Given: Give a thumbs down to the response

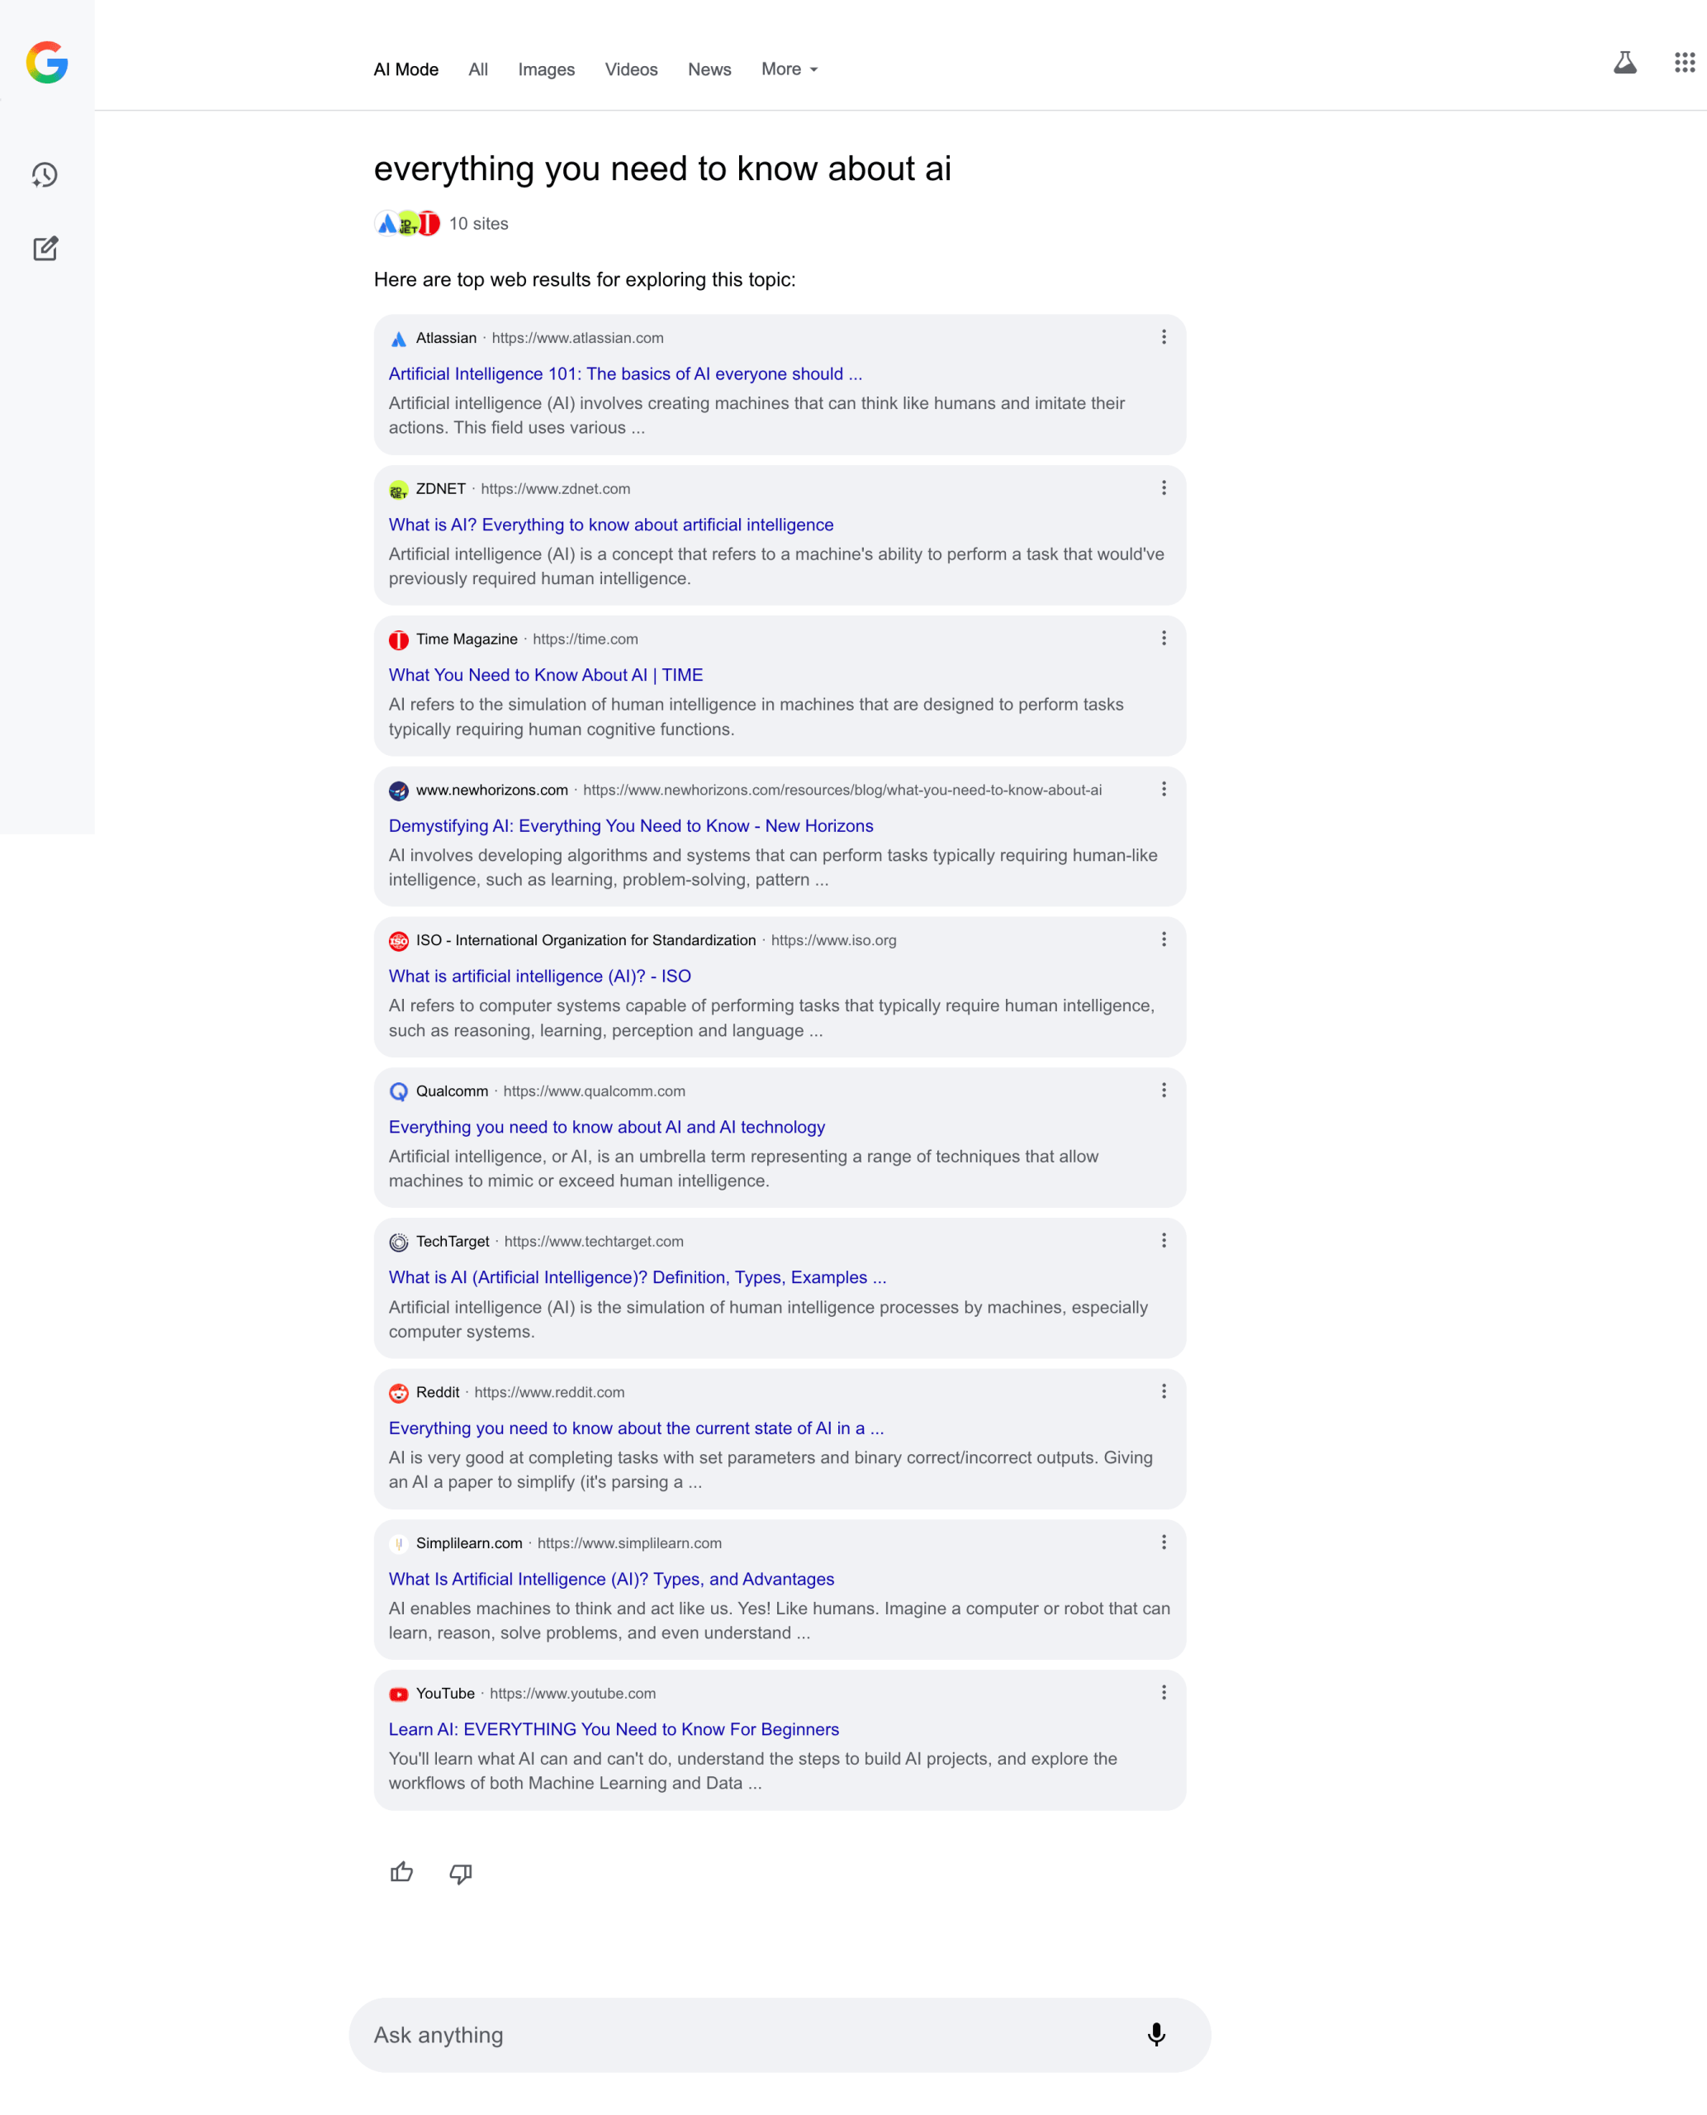Looking at the screenshot, I should coord(460,1872).
